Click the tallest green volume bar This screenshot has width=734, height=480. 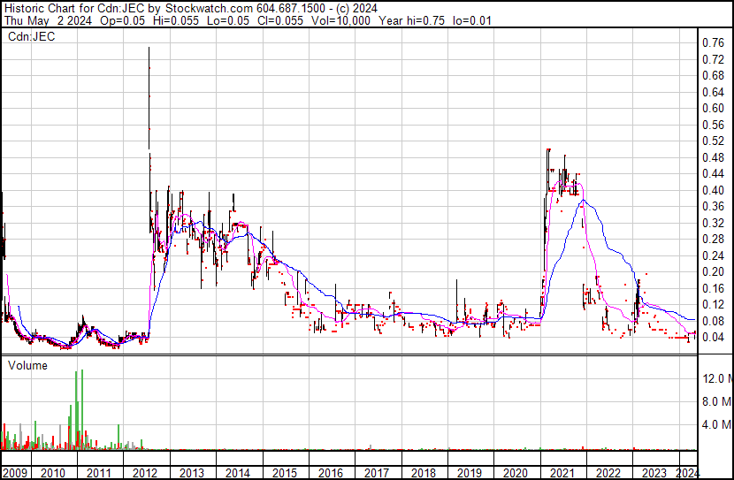click(x=82, y=371)
